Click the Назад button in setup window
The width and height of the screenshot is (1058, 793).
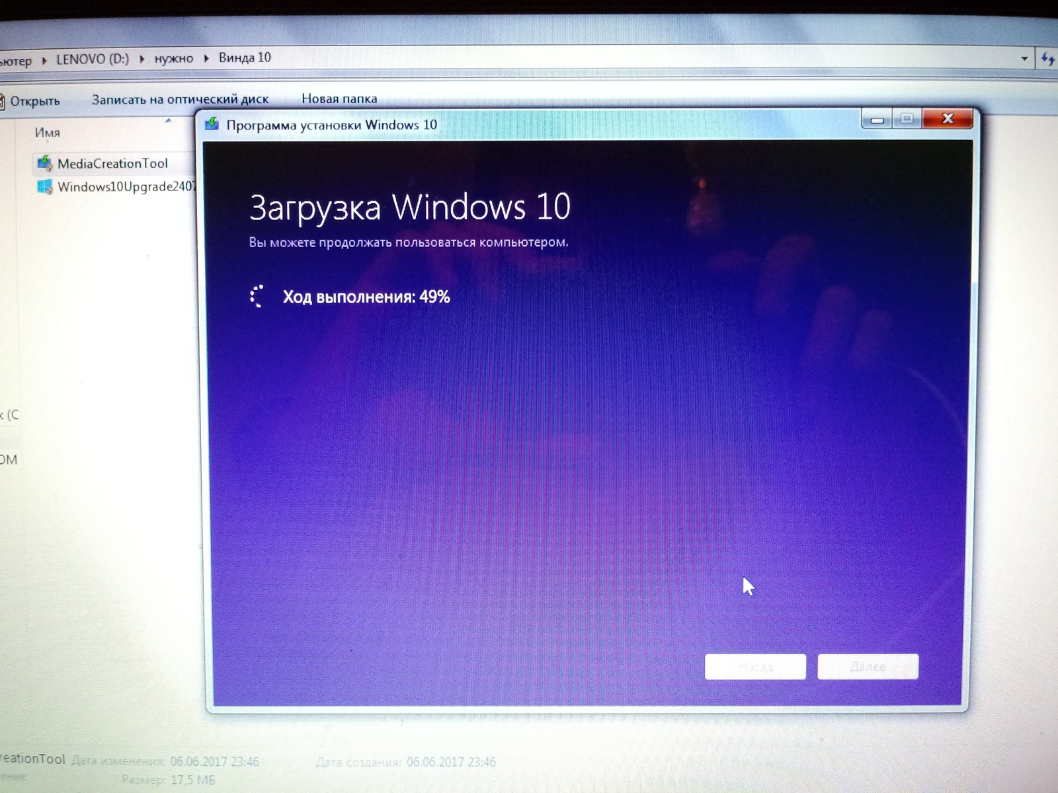(755, 667)
